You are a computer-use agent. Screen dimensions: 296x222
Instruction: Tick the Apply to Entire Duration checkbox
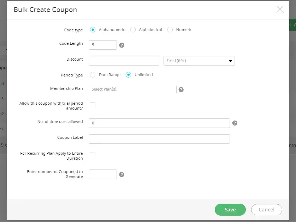click(93, 155)
